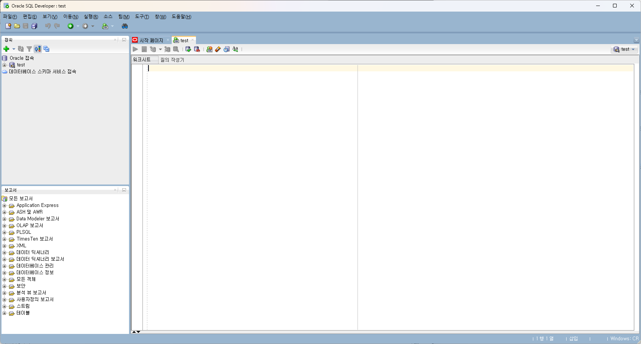The width and height of the screenshot is (641, 344).
Task: Click the binoculars Find DB Object icon
Action: [x=125, y=26]
